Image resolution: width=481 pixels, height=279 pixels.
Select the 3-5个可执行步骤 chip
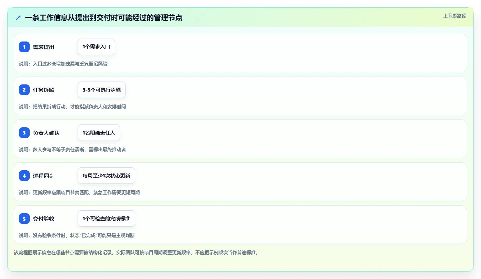[102, 90]
